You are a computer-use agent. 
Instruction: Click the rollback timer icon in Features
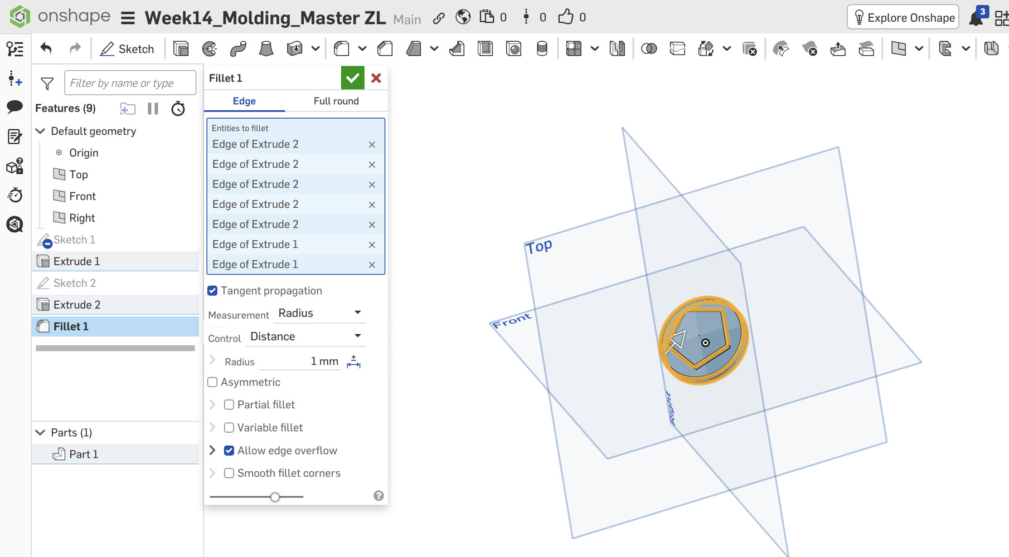click(x=178, y=109)
